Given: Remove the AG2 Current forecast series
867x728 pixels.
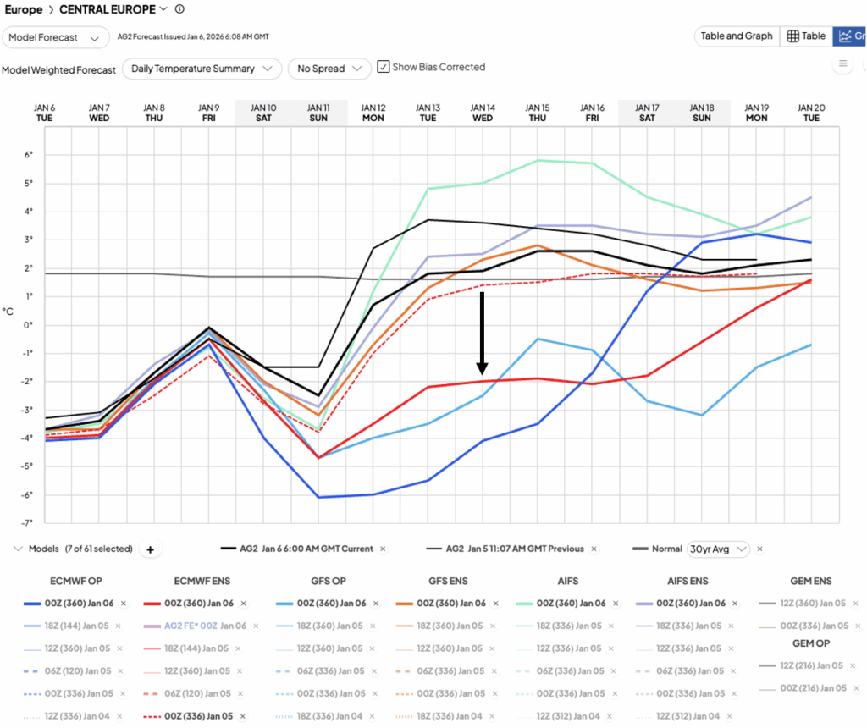Looking at the screenshot, I should coord(383,549).
